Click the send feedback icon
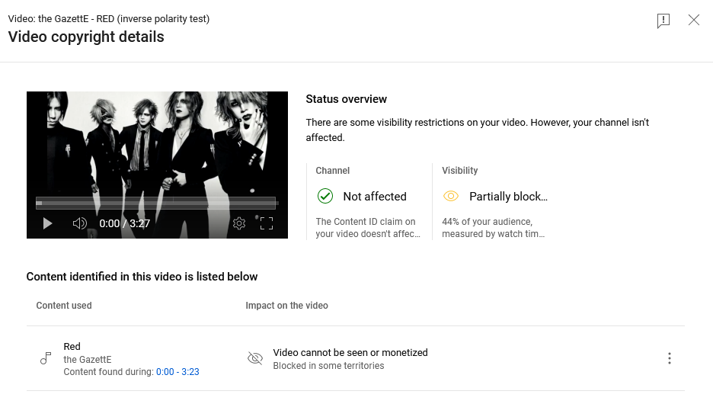 (663, 21)
